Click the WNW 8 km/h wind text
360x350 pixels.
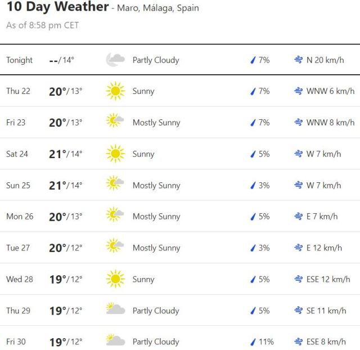[x=330, y=123]
